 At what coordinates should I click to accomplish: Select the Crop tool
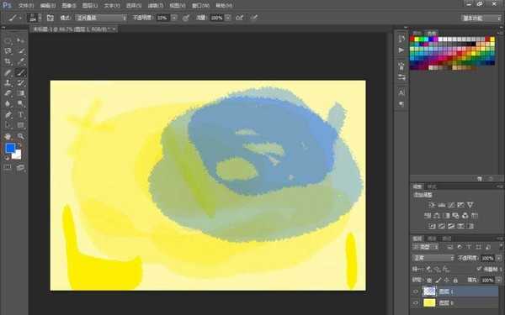(x=8, y=61)
